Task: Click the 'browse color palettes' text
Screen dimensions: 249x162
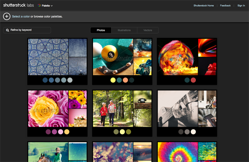Action: tap(48, 17)
